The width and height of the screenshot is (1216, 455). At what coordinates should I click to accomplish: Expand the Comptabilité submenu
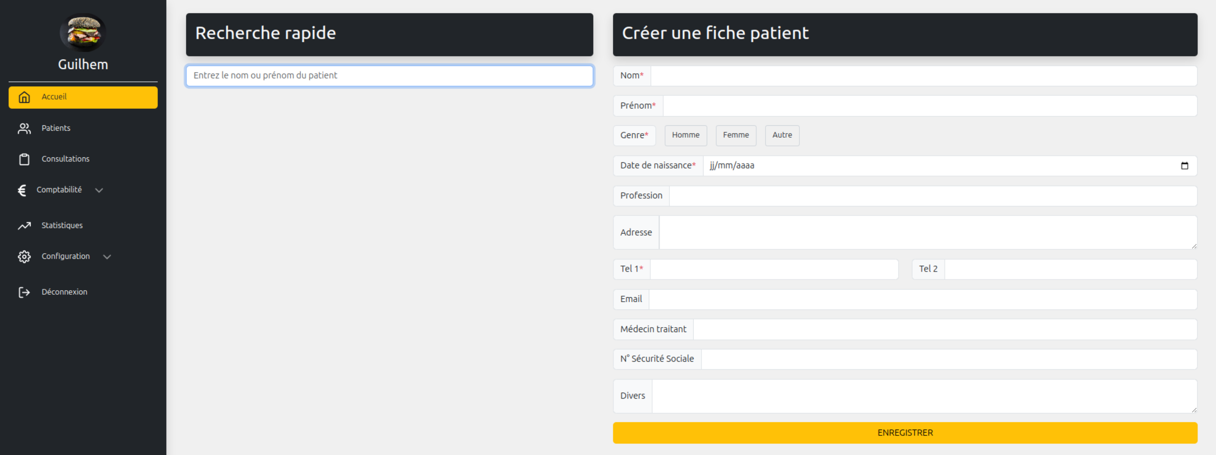point(99,190)
